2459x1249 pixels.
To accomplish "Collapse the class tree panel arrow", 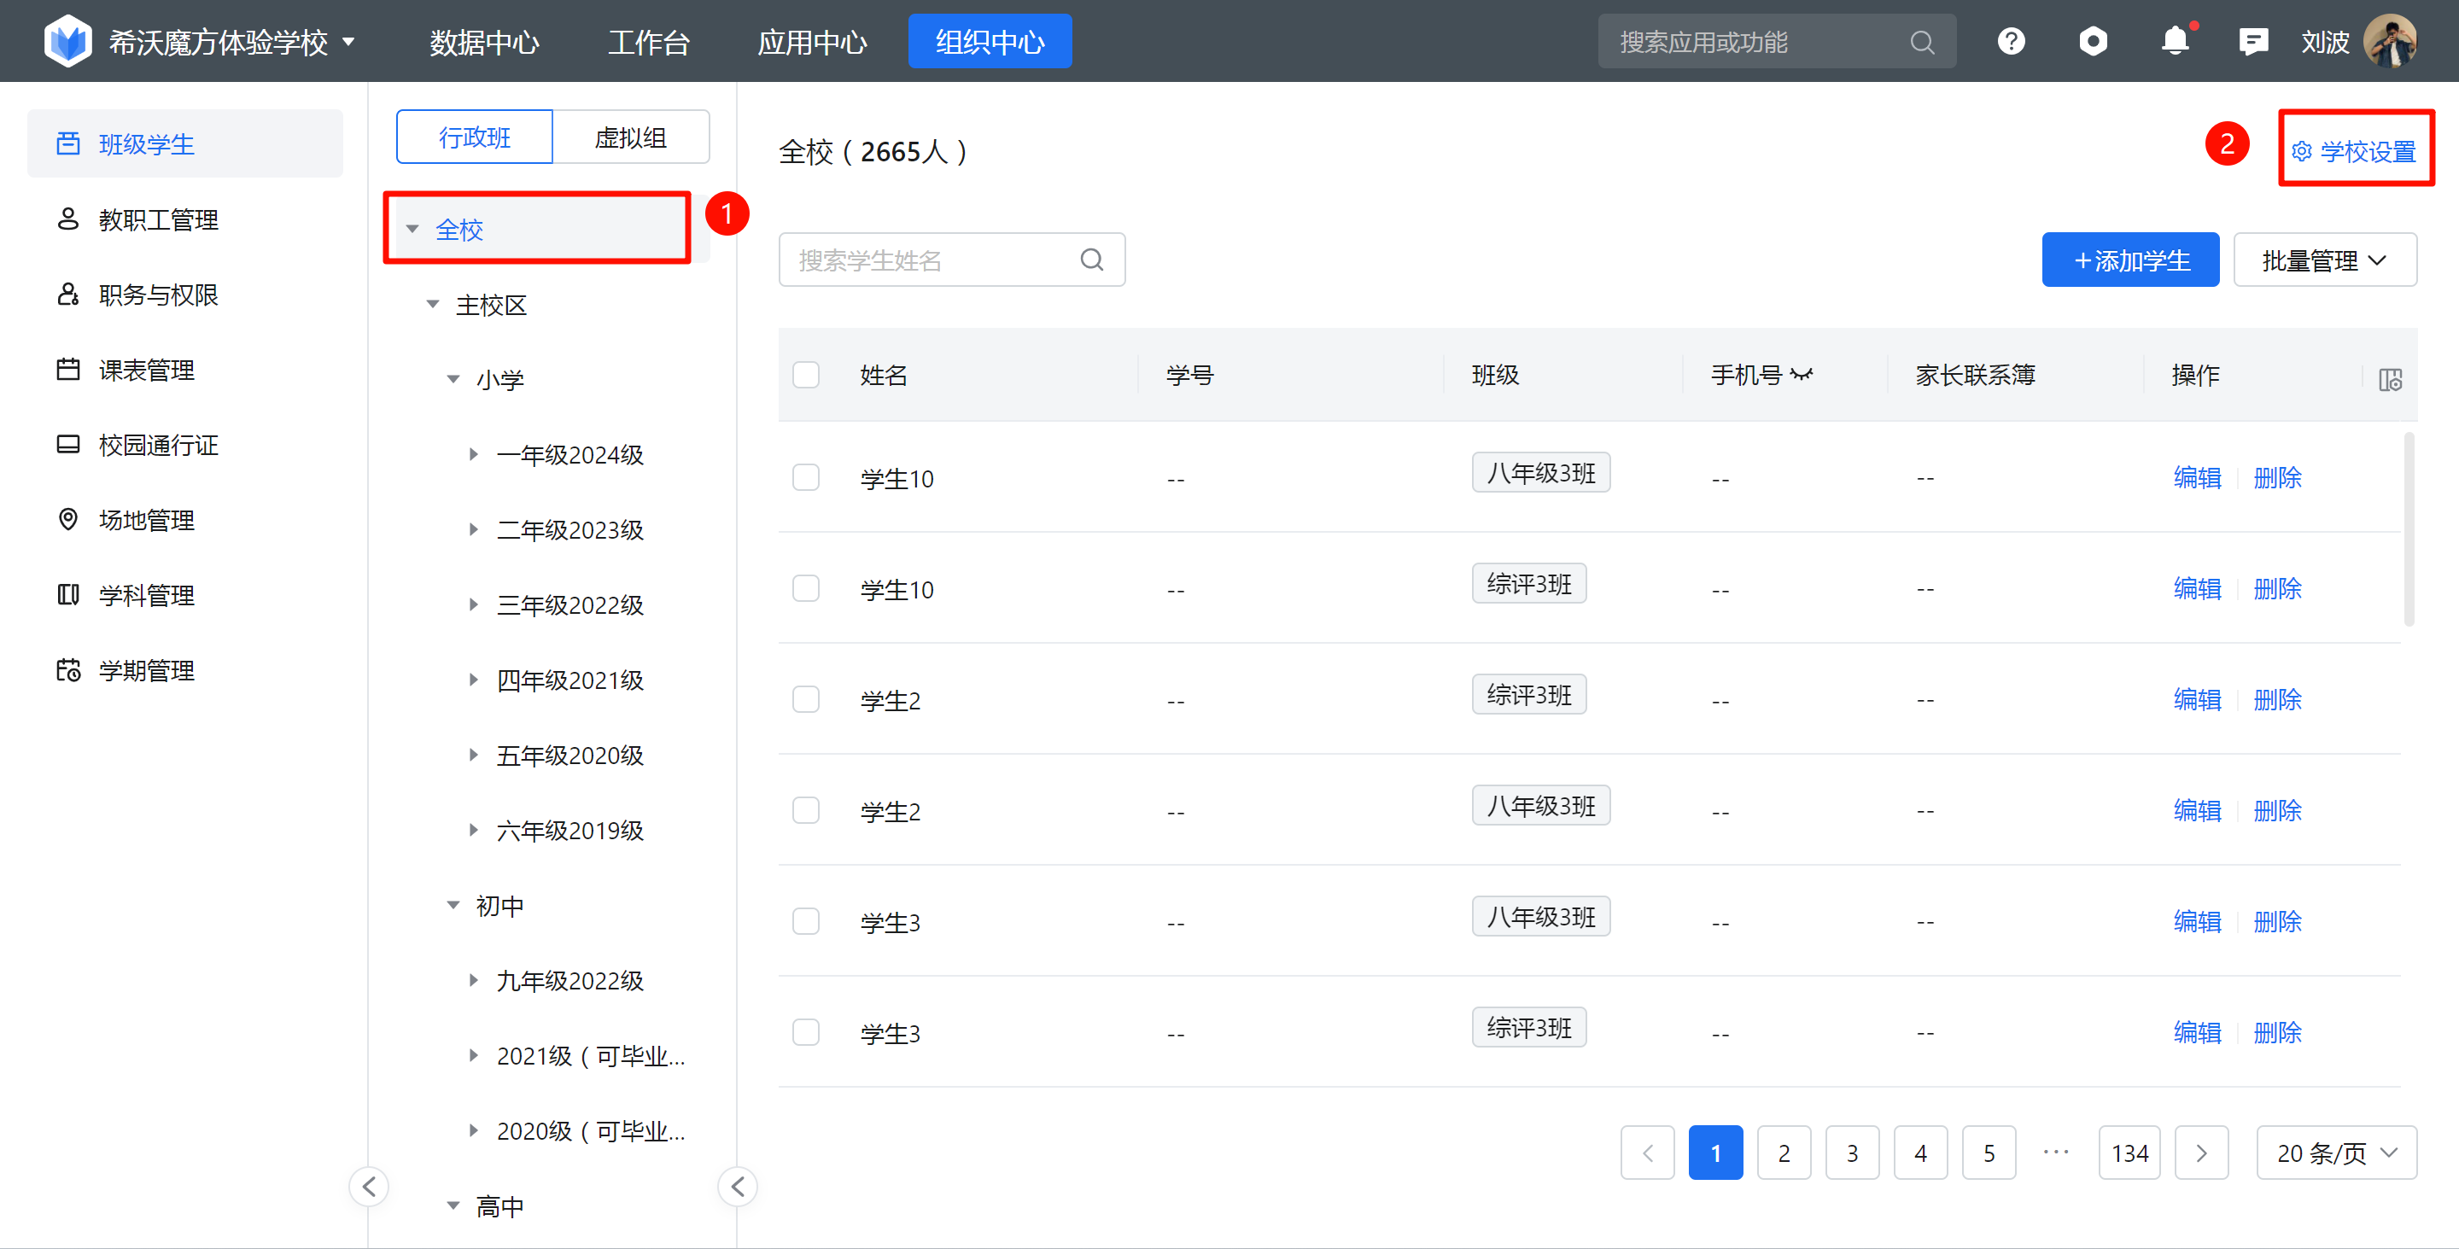I will [737, 1186].
